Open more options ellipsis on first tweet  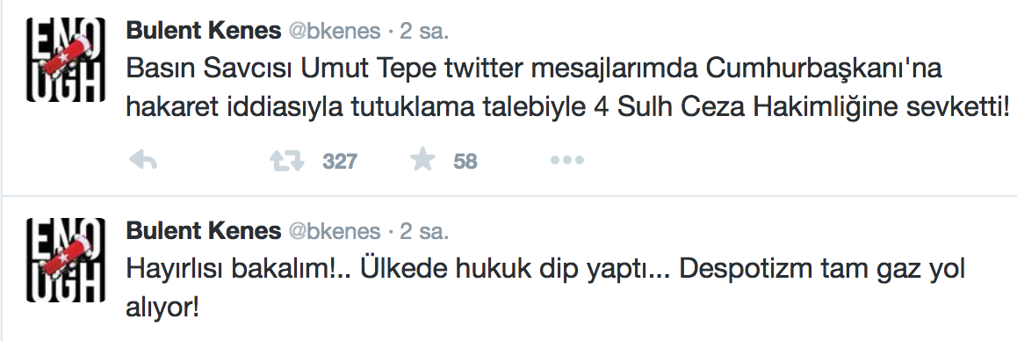(x=566, y=160)
